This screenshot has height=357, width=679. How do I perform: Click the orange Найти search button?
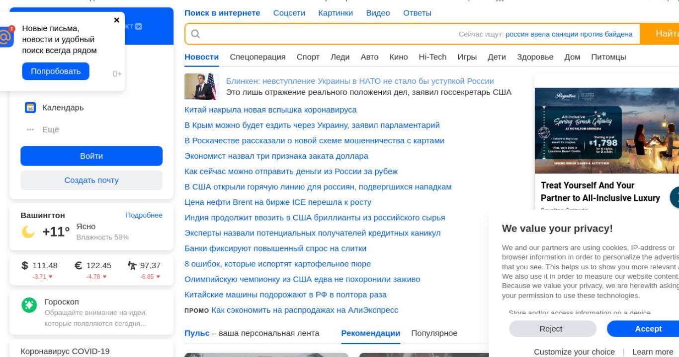pyautogui.click(x=660, y=34)
